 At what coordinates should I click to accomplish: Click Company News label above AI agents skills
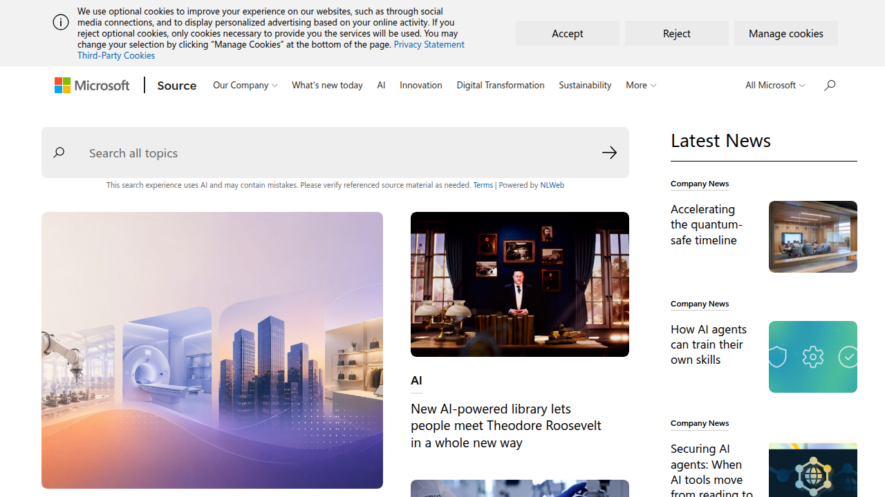point(700,304)
